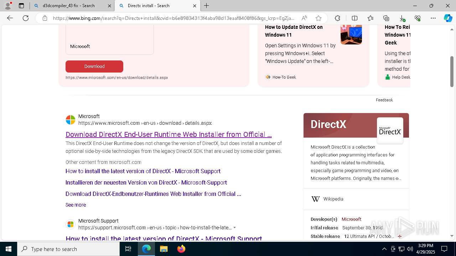
Task: Show the Downloads panel icon
Action: coord(402,18)
